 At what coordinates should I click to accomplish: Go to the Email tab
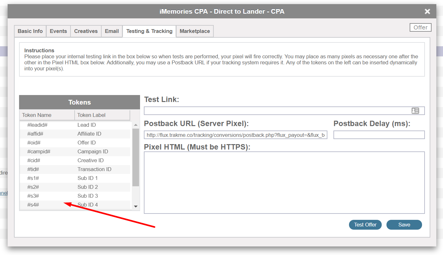[112, 31]
